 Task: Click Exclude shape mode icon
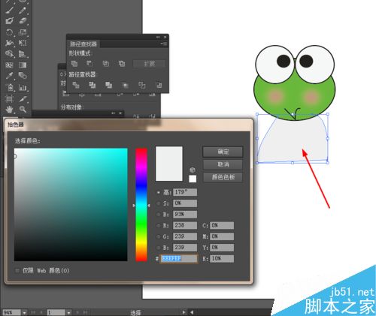122,64
